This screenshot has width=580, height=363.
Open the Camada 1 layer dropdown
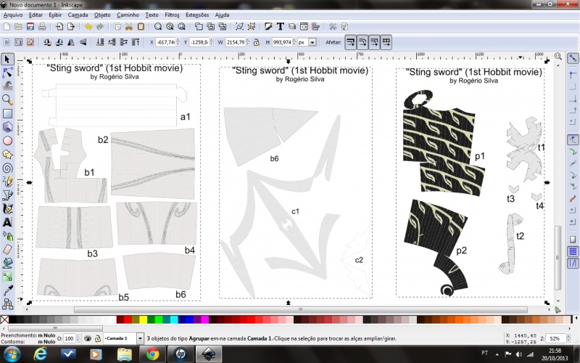click(x=140, y=338)
